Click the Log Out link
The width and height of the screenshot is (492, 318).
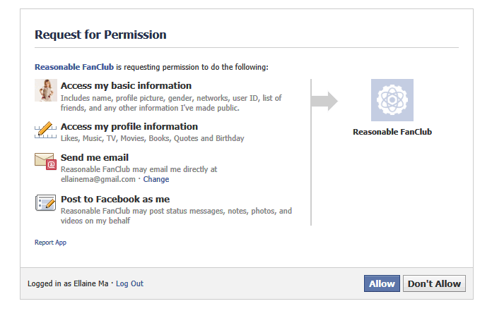click(129, 283)
